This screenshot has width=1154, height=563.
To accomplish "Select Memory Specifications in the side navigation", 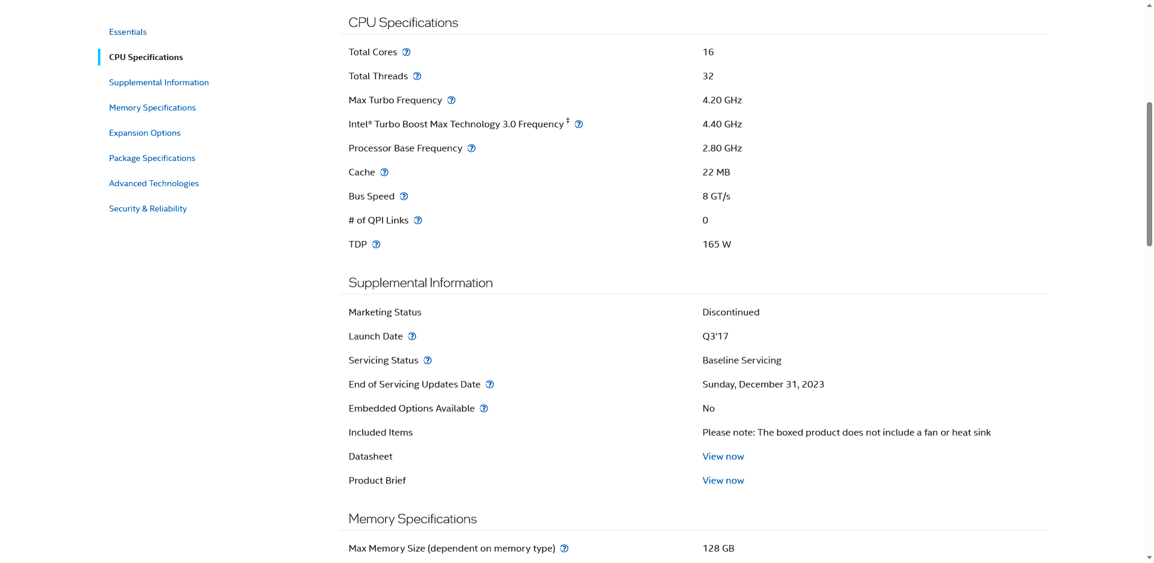I will pos(152,108).
